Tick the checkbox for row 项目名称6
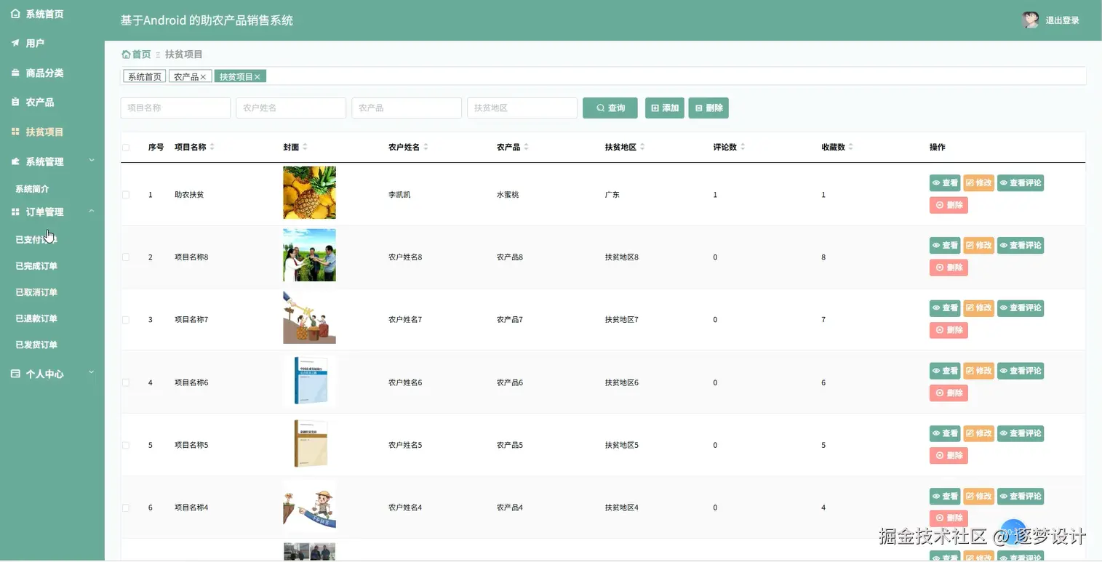Viewport: 1102px width, 562px height. 126,382
